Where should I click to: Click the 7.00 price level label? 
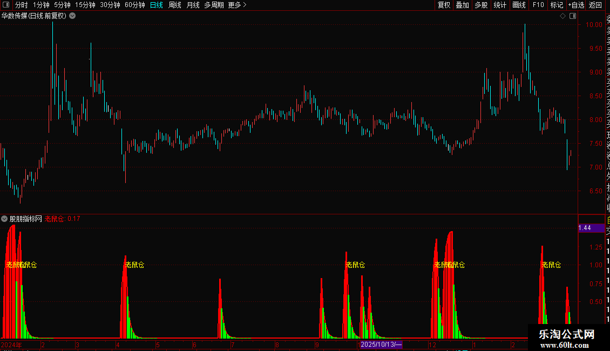pos(595,167)
